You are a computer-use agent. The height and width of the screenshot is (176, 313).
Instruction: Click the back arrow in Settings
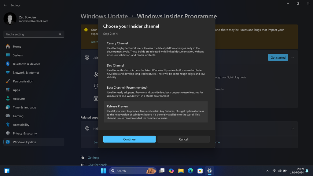click(x=5, y=5)
